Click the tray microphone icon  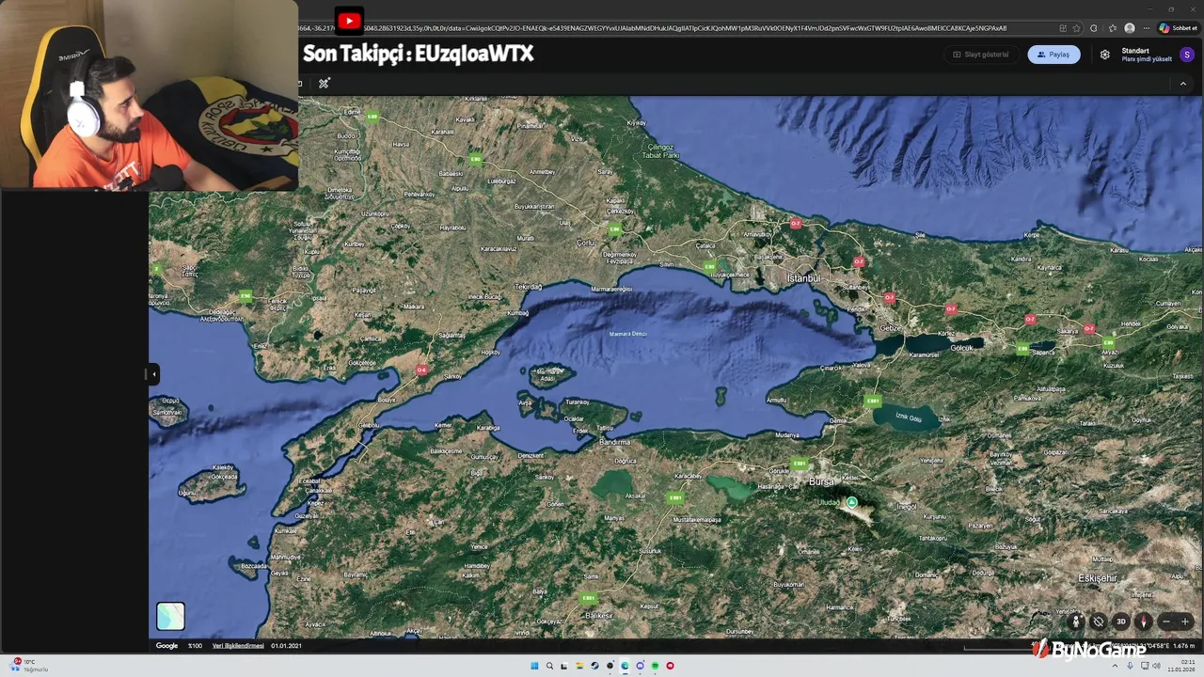tap(1130, 666)
